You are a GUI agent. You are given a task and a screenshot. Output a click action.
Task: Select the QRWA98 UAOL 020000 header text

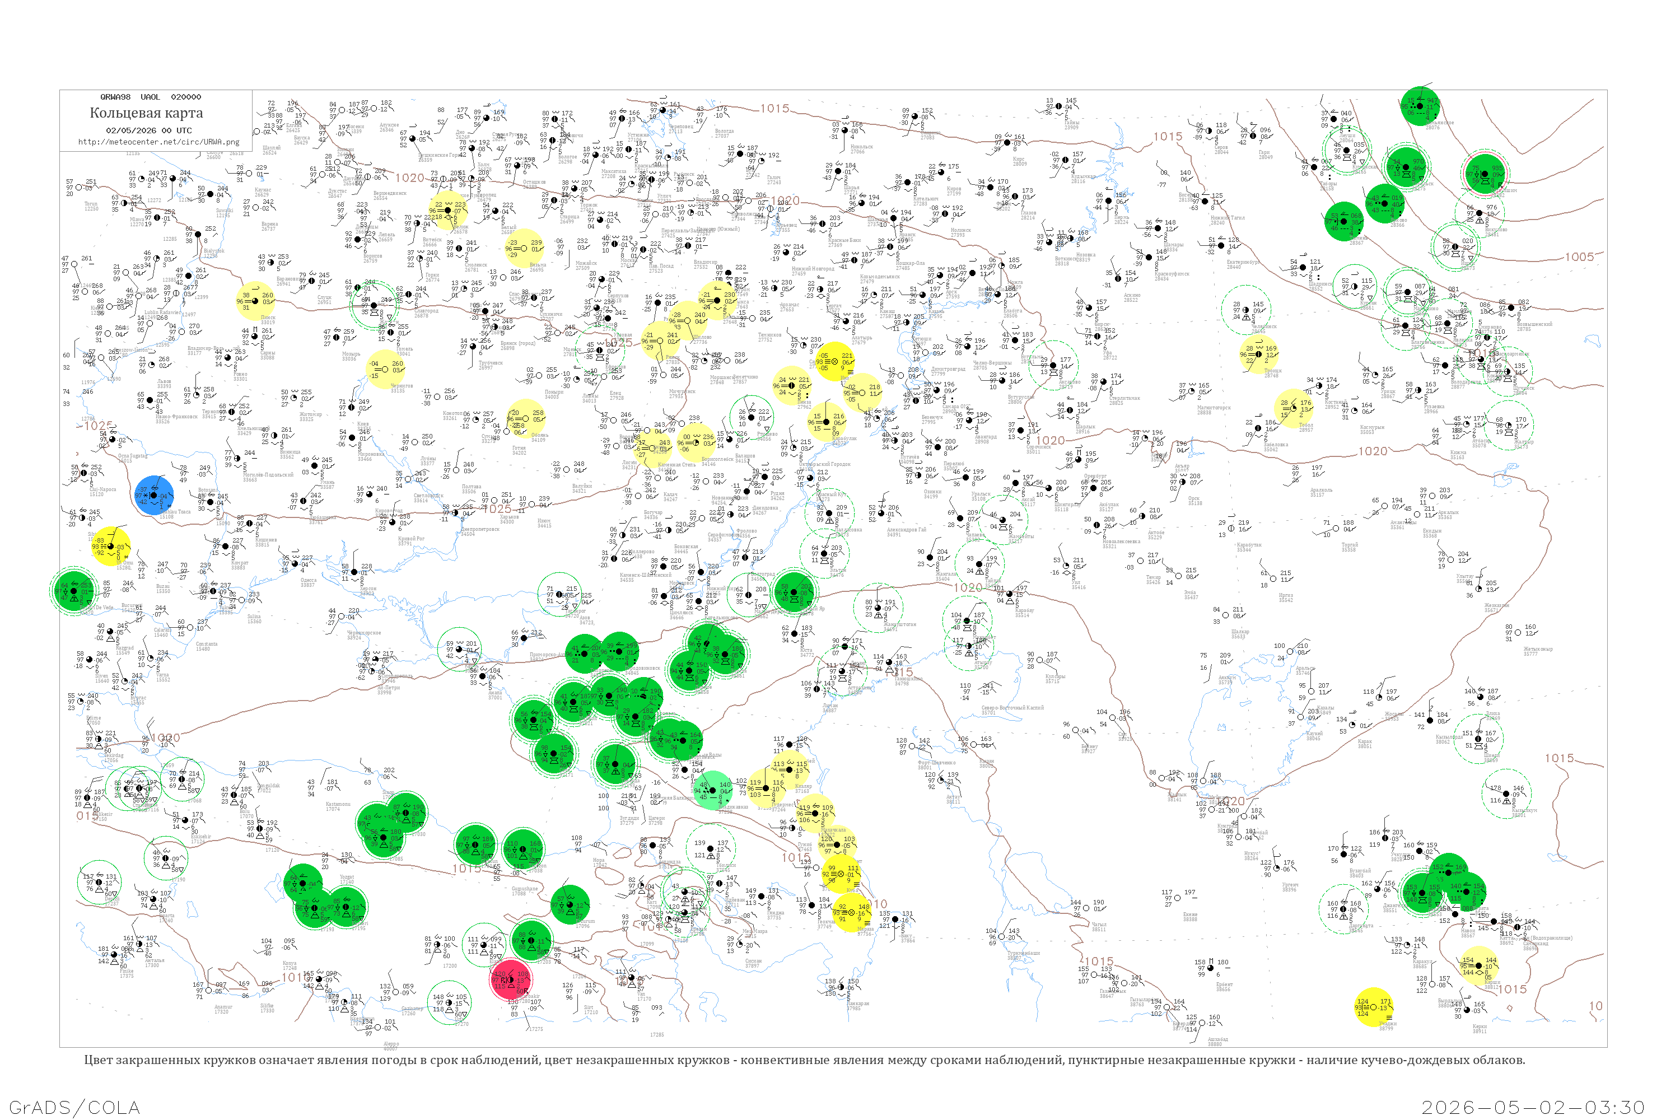pyautogui.click(x=150, y=96)
